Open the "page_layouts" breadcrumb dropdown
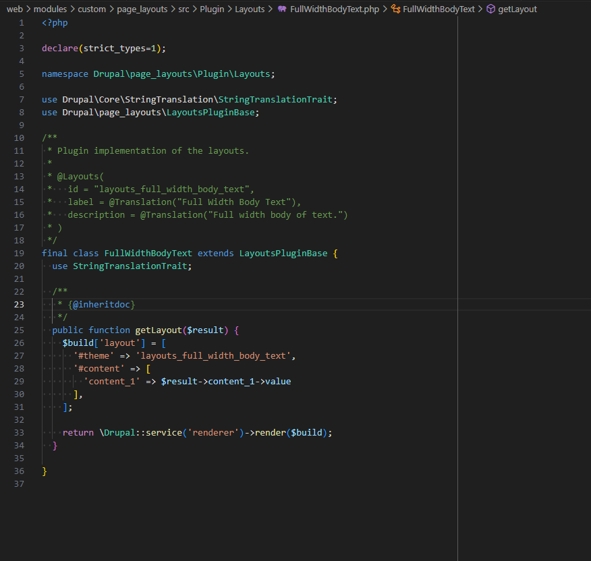591x561 pixels. coord(142,9)
